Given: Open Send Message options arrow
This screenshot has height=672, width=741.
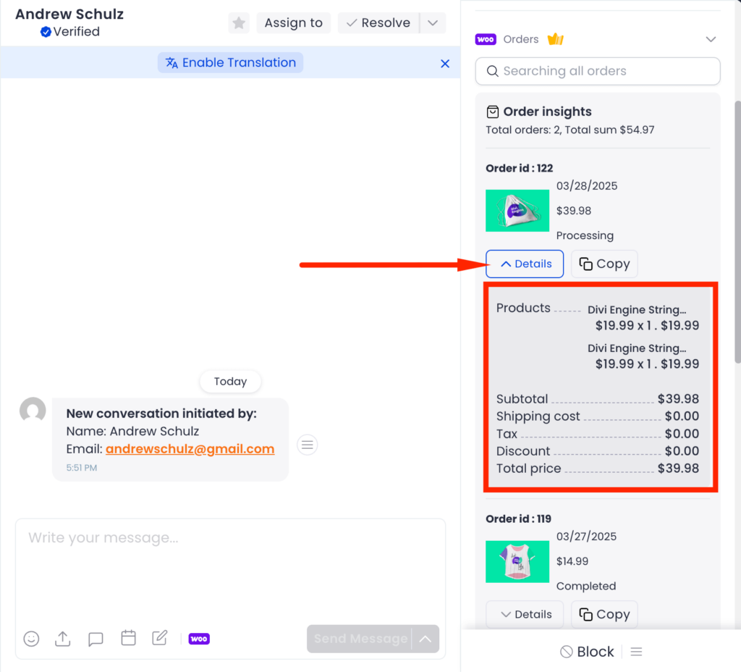Looking at the screenshot, I should (425, 639).
